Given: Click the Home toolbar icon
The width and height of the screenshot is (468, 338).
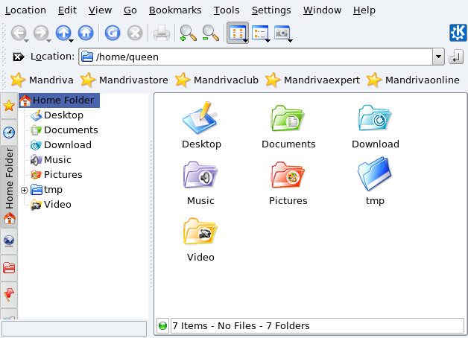Looking at the screenshot, I should tap(86, 33).
